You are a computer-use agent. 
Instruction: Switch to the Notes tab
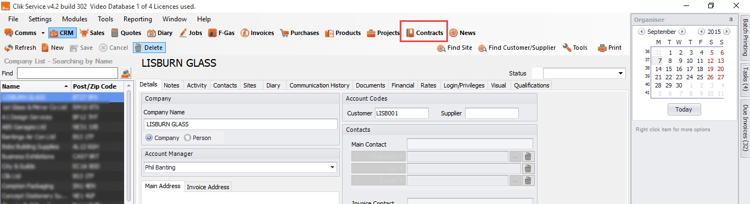[171, 85]
